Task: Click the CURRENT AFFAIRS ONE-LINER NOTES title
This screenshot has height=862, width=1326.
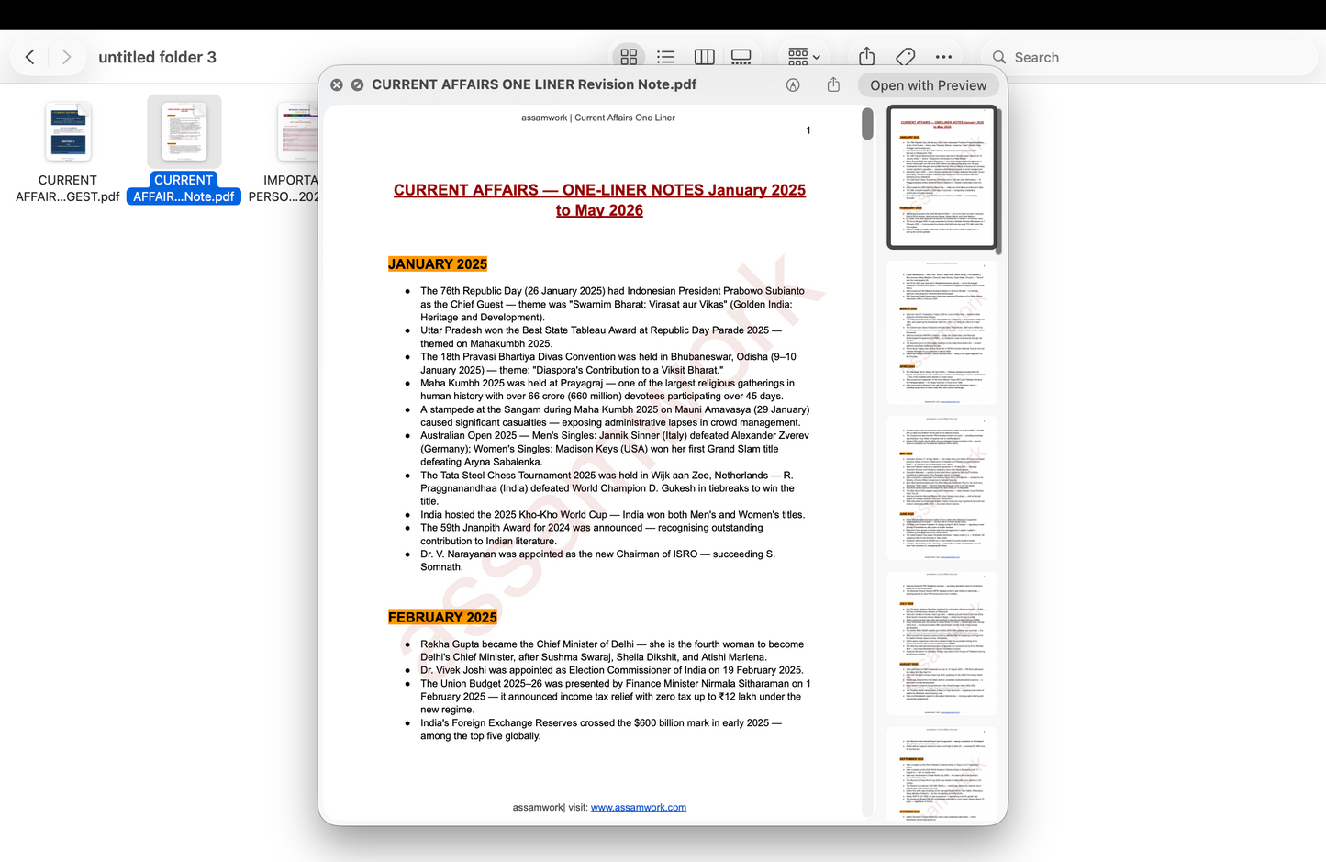Action: pos(600,200)
